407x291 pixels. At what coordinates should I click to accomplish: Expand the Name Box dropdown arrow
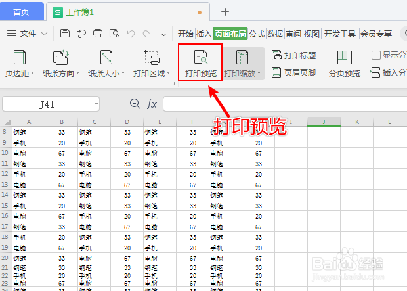click(96, 104)
